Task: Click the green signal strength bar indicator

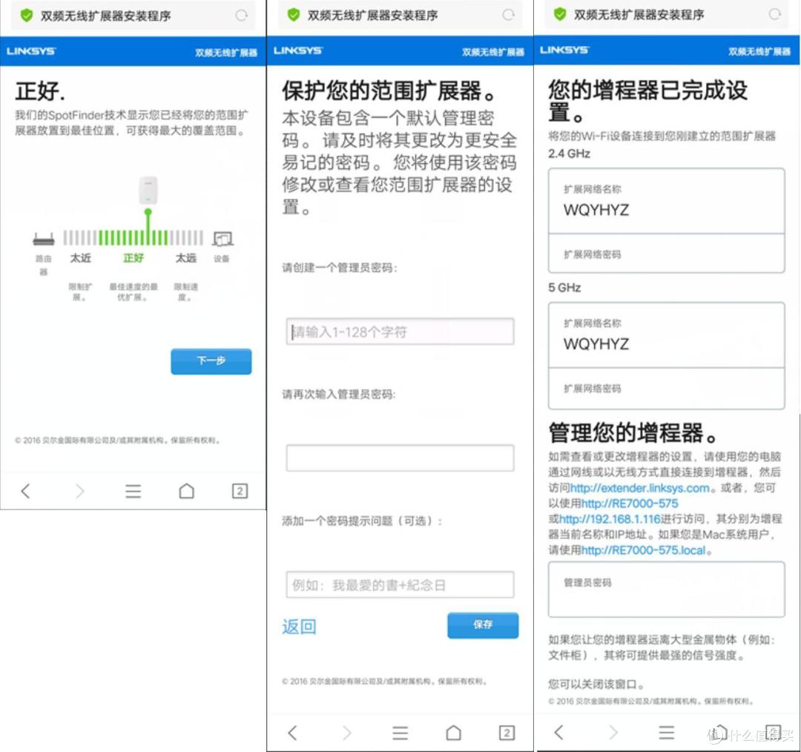Action: tap(133, 239)
